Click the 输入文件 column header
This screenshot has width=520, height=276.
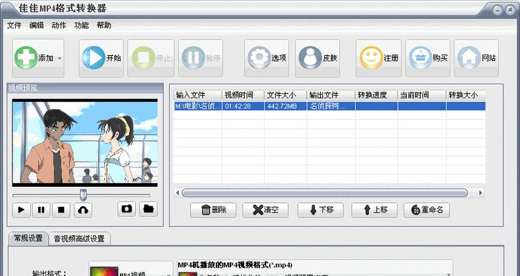point(198,95)
